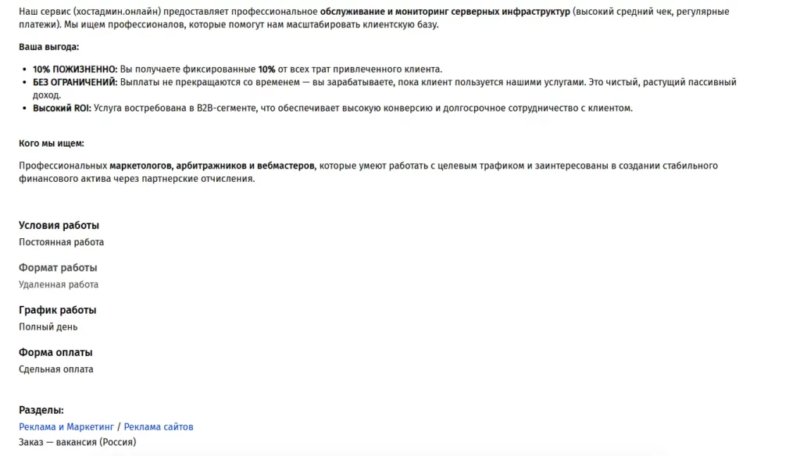Click the "Ваша выгода:" heading
Screen dimensions: 800x456
48,47
